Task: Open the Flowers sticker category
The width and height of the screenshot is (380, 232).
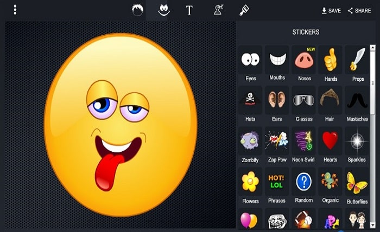Action: pyautogui.click(x=250, y=186)
